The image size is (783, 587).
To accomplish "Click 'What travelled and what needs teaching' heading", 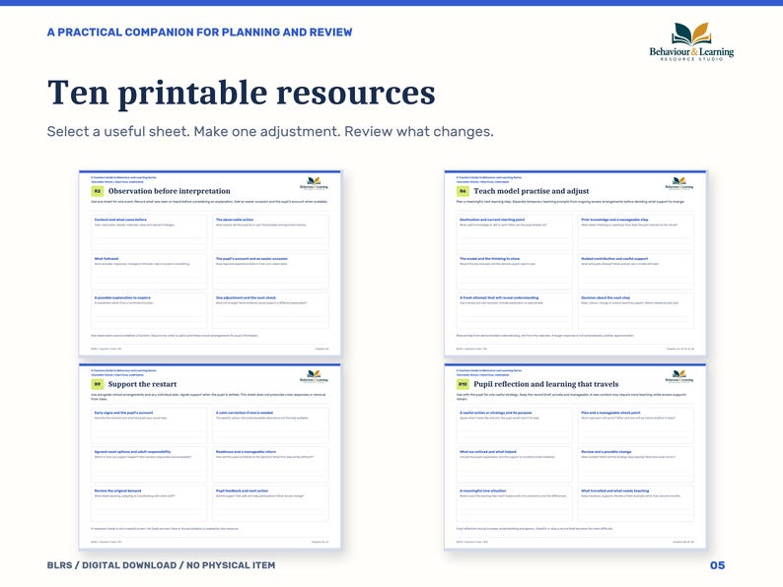I will (x=615, y=490).
